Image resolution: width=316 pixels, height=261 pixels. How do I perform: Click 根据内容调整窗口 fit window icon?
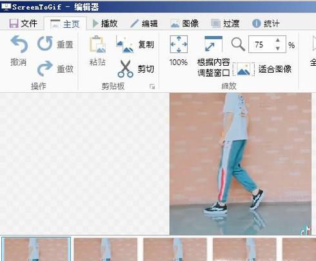tap(213, 44)
